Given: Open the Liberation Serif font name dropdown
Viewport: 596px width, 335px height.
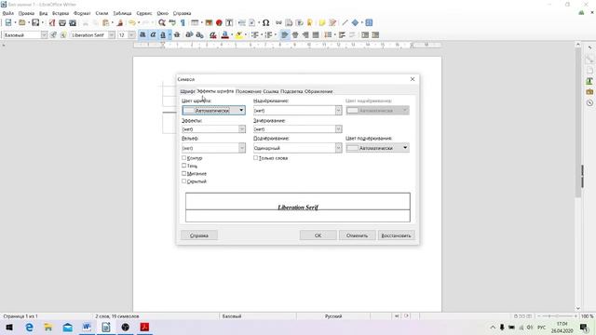Looking at the screenshot, I should pyautogui.click(x=112, y=35).
